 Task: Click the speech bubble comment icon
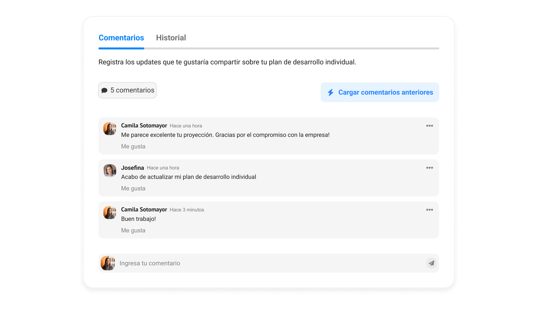click(104, 90)
